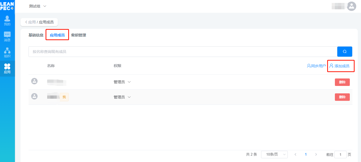Click the avatar of the 我 member row

point(34,96)
